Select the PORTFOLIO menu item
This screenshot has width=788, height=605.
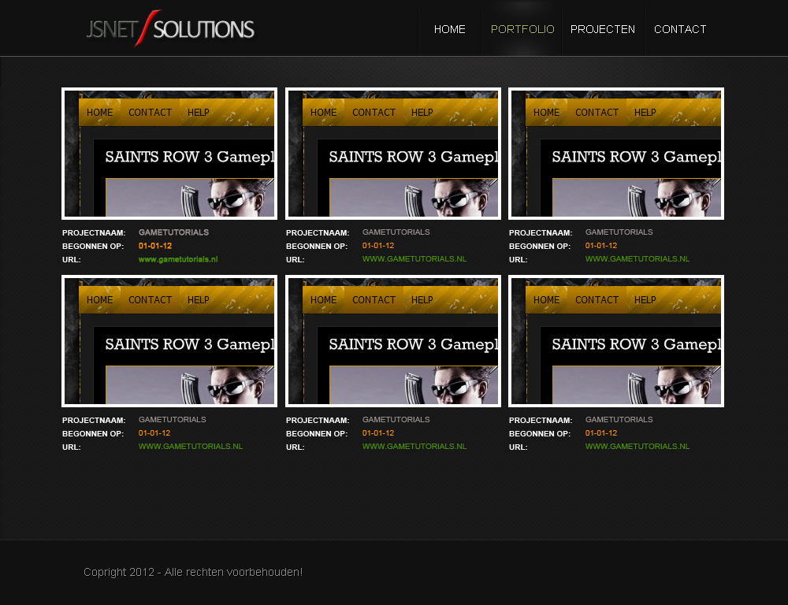pyautogui.click(x=522, y=29)
